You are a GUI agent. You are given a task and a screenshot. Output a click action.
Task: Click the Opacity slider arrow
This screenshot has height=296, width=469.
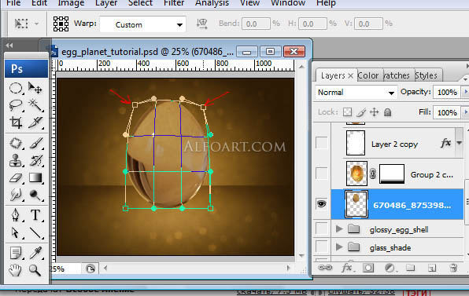click(x=465, y=92)
